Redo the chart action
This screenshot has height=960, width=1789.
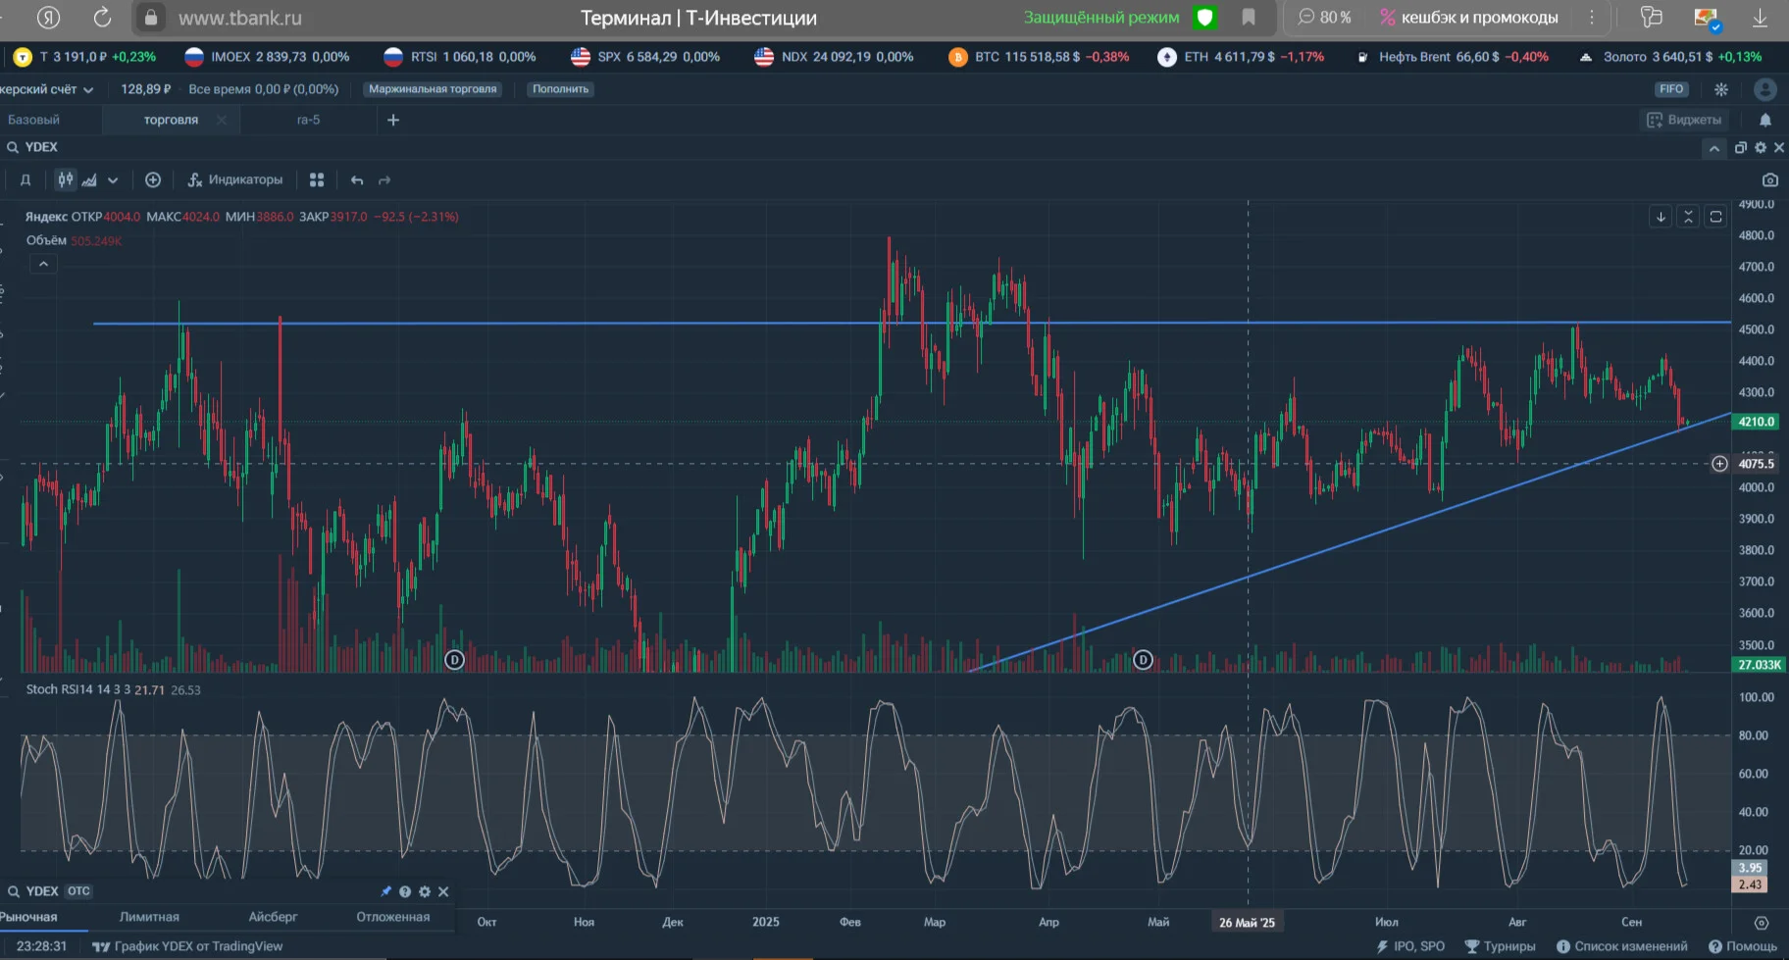click(x=384, y=180)
